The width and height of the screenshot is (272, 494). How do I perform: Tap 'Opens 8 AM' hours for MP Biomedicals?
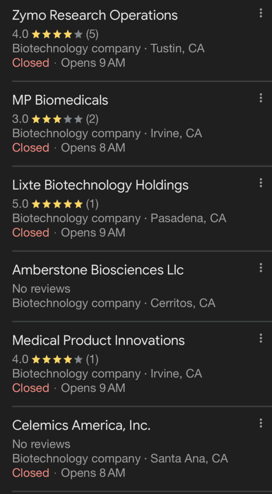[x=93, y=148]
